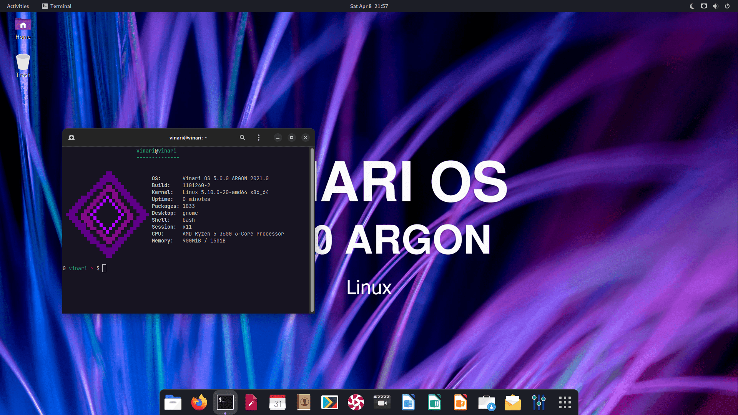
Task: Click the vinari@vinari: ~ window title
Action: (188, 138)
